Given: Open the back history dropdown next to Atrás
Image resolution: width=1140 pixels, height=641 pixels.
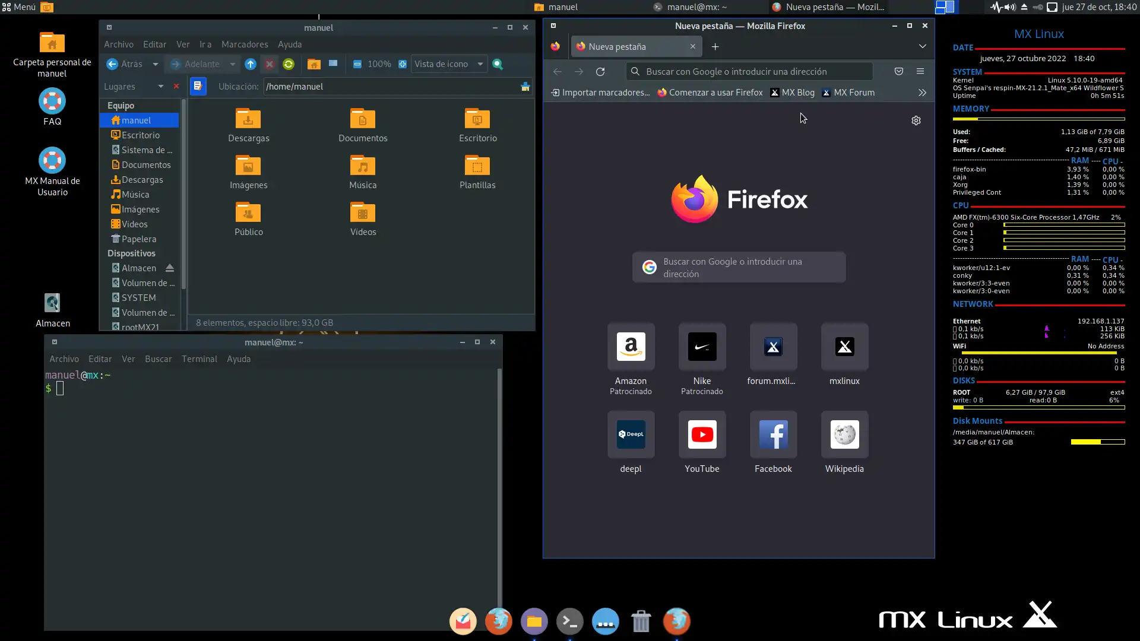Looking at the screenshot, I should pyautogui.click(x=156, y=64).
